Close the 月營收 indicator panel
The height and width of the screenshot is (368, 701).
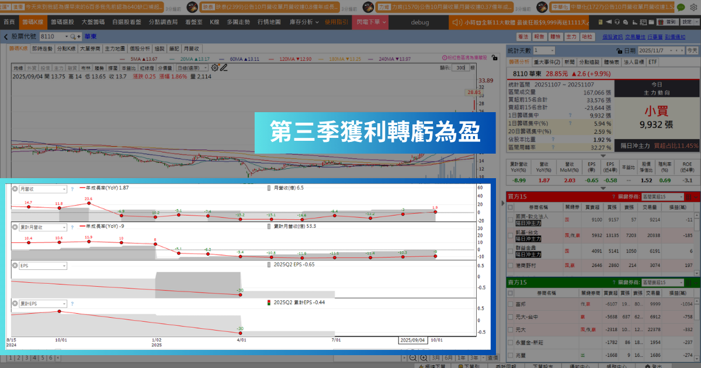click(x=15, y=189)
